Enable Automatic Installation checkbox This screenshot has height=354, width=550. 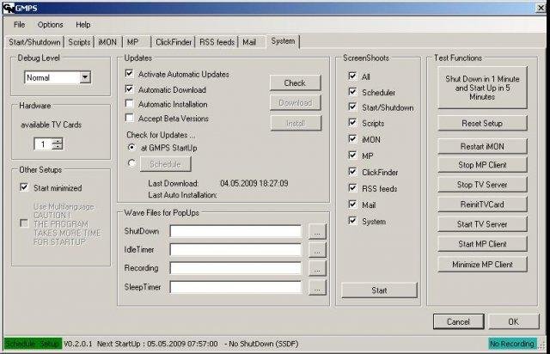(x=130, y=103)
